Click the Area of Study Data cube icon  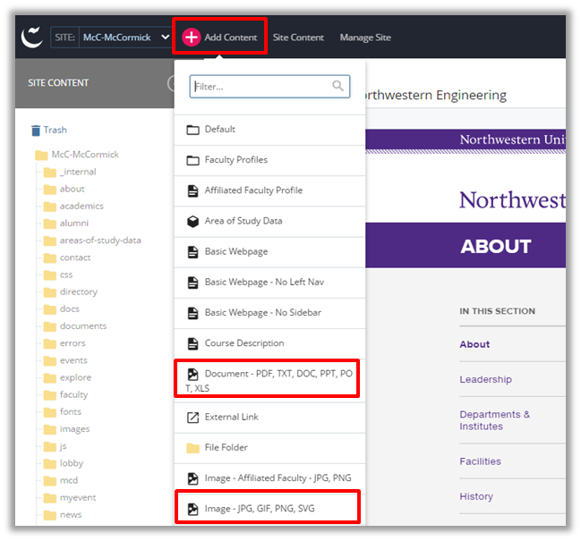click(192, 221)
